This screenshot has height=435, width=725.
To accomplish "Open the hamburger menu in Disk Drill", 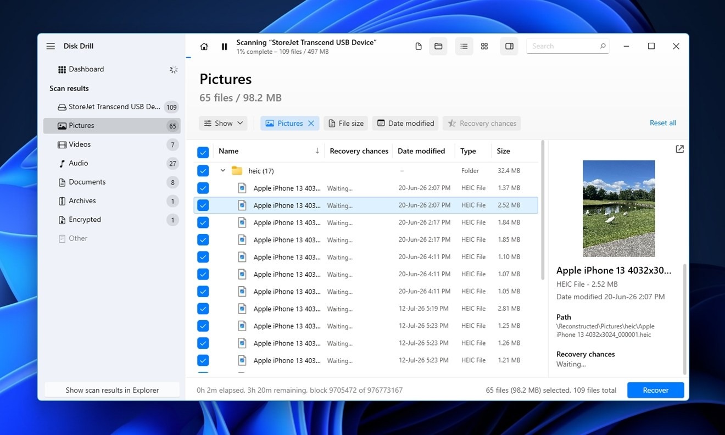I will [51, 46].
